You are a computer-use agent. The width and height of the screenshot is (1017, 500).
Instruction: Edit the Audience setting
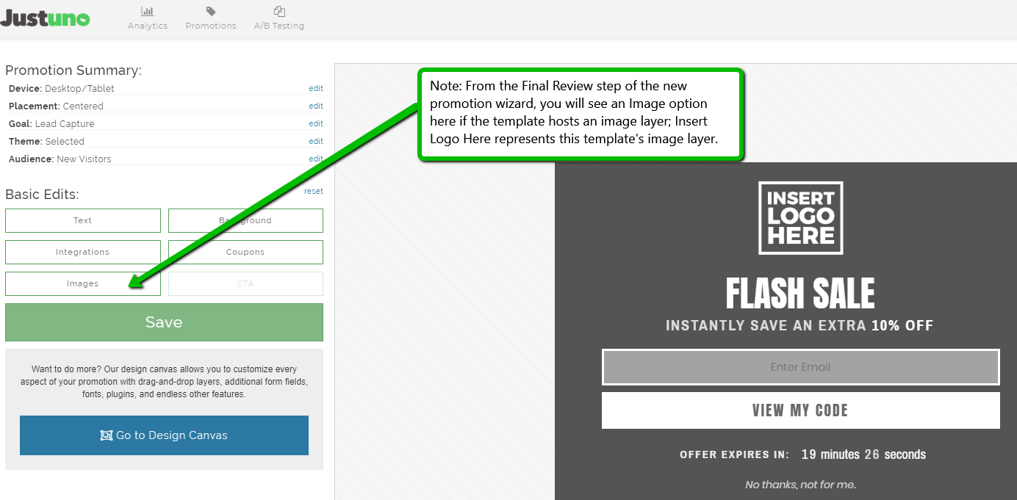coord(315,159)
